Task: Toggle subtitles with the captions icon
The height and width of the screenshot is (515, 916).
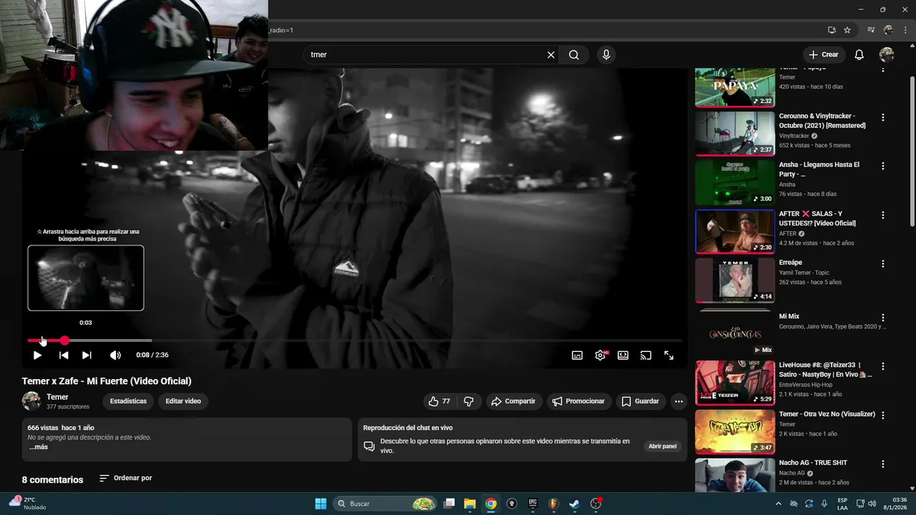Action: (578, 355)
